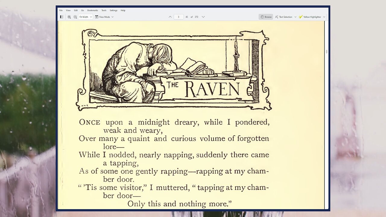
Task: Open the Tools menu
Action: pyautogui.click(x=104, y=10)
